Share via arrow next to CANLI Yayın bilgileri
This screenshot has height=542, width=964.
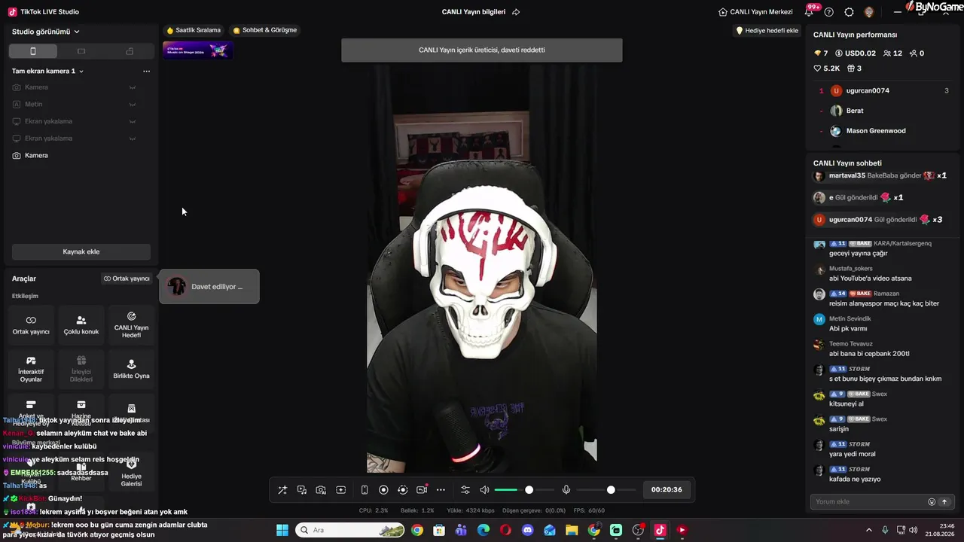point(516,12)
